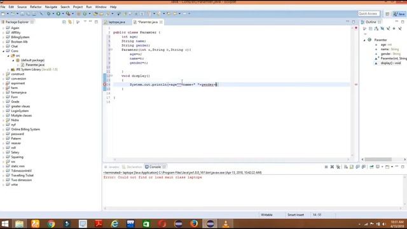The image size is (407, 229).
Task: Select Paramter.java in Package Explorer
Action: pyautogui.click(x=35, y=65)
